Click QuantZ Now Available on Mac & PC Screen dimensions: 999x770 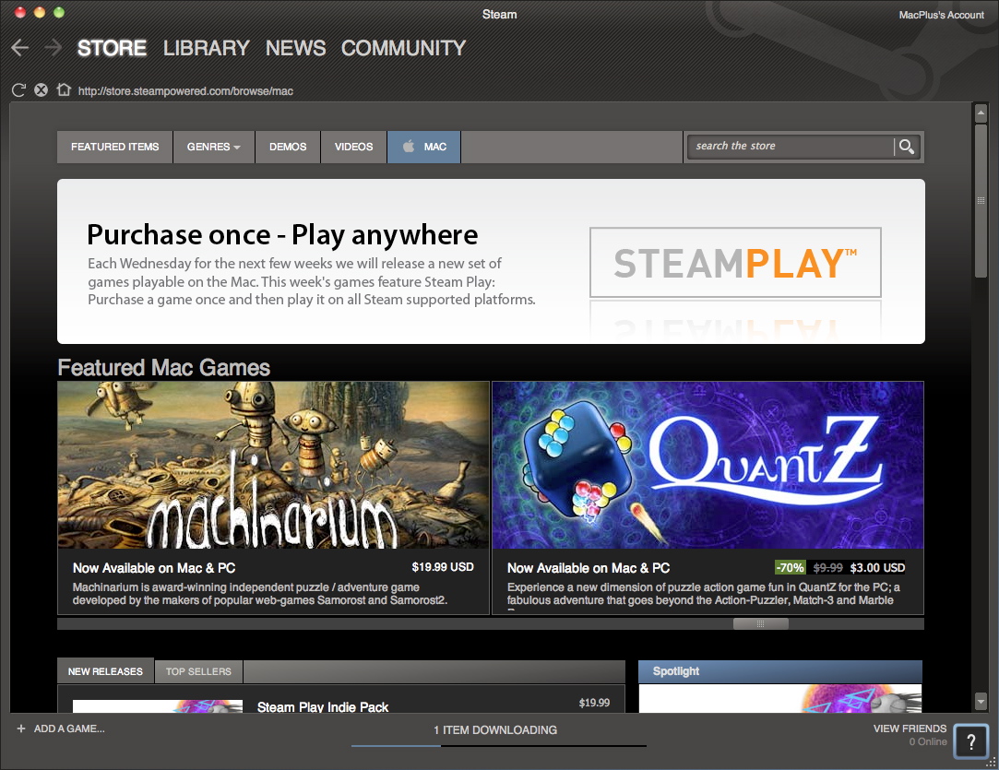pos(589,567)
